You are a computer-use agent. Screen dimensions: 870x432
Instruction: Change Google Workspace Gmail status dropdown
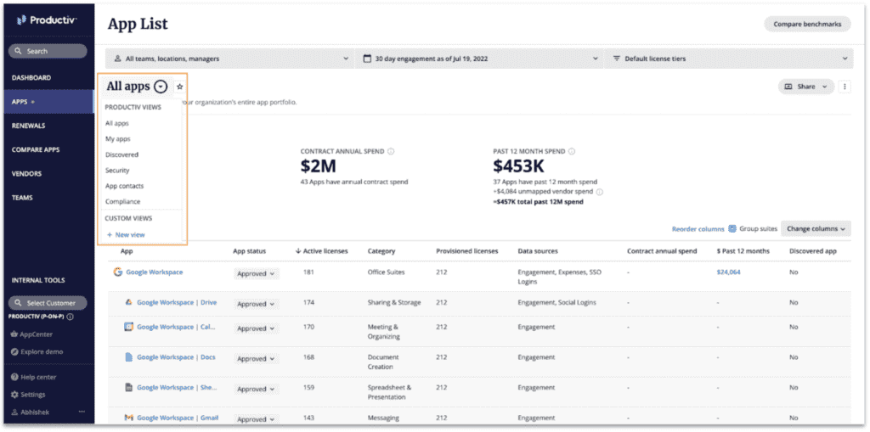click(256, 419)
